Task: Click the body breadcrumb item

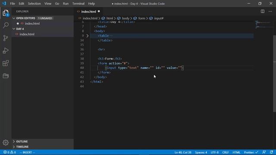Action: click(125, 18)
